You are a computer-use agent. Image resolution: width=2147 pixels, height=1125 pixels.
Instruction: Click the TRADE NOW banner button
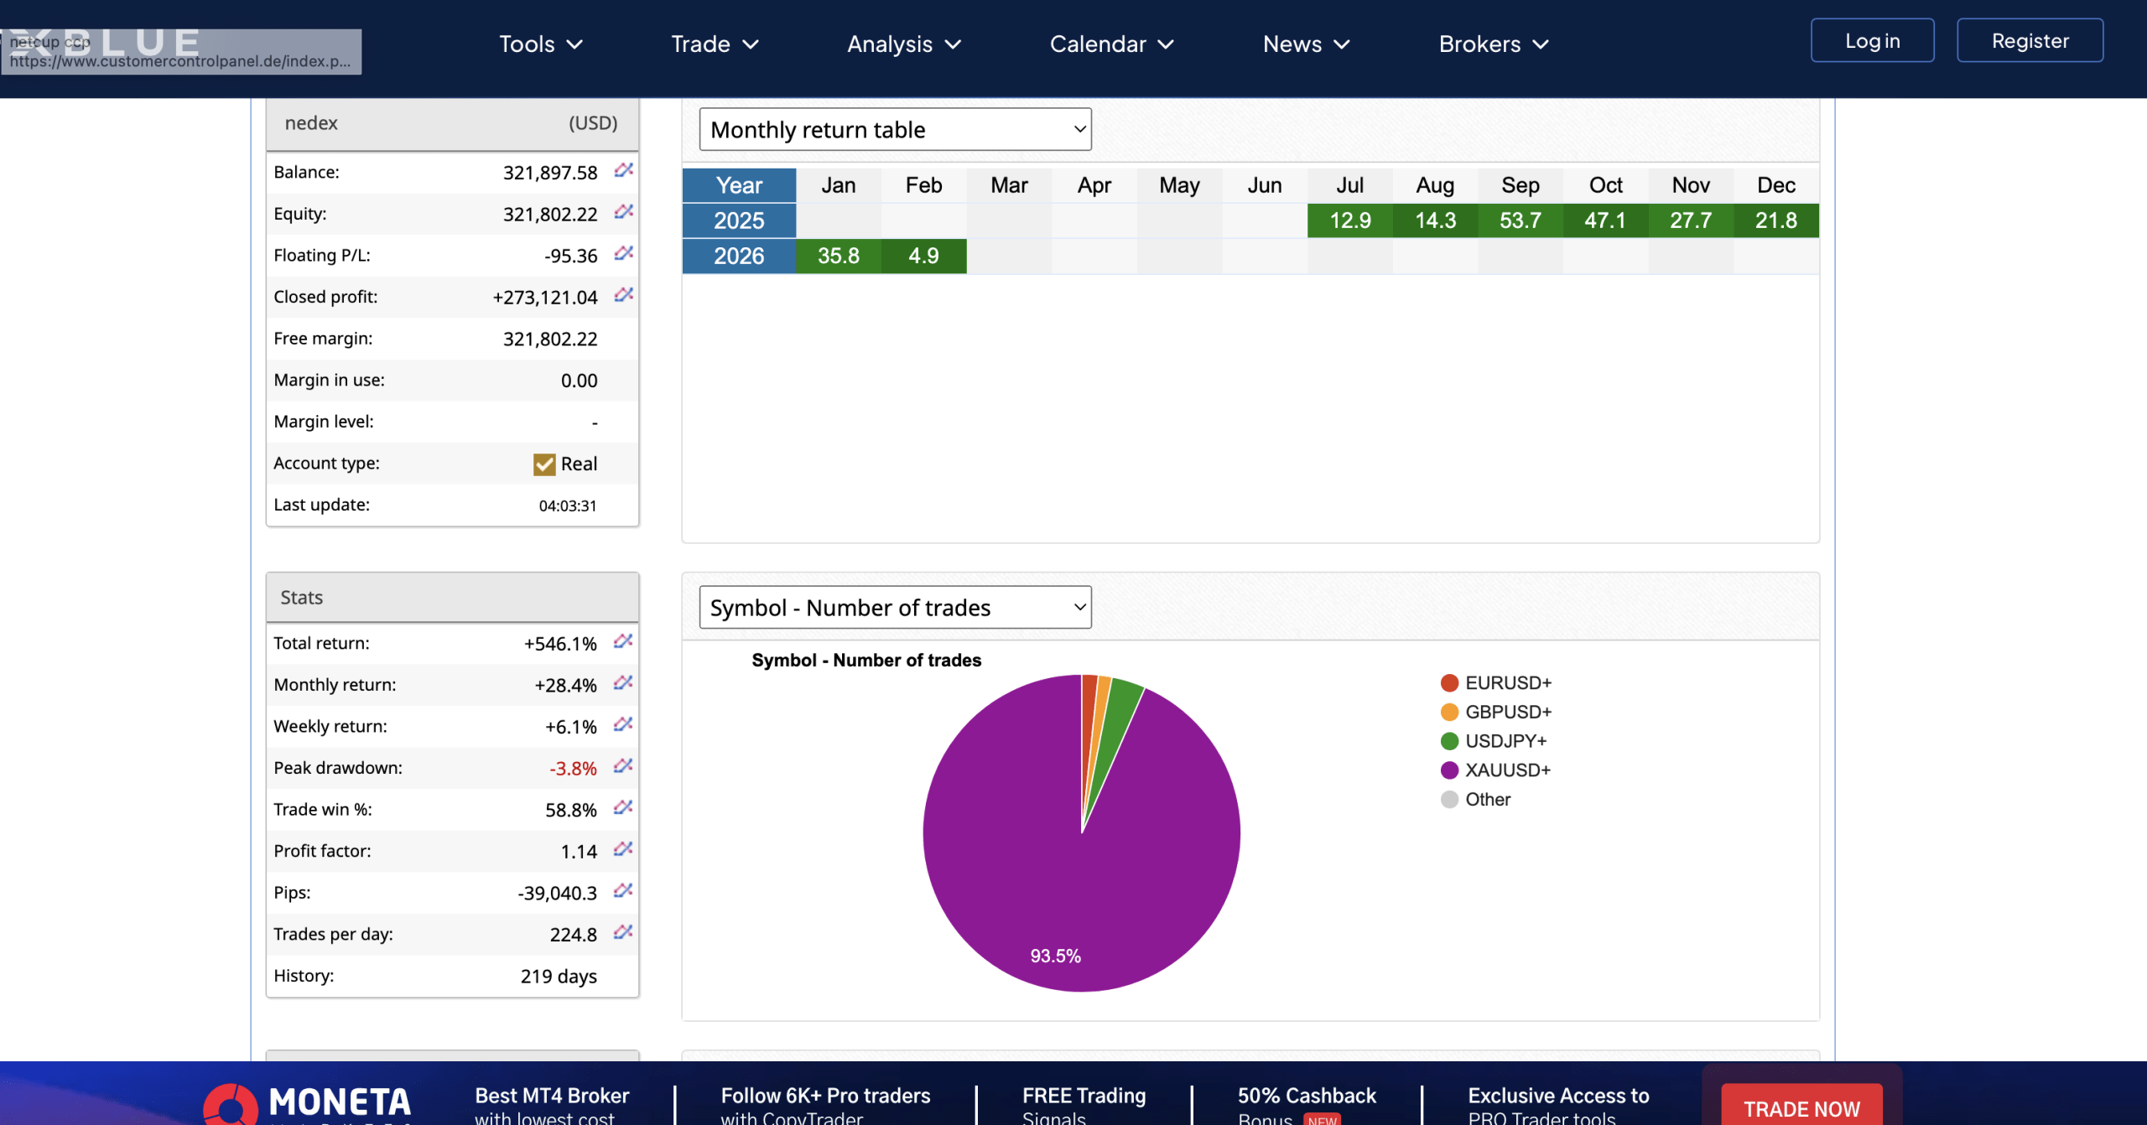1801,1107
